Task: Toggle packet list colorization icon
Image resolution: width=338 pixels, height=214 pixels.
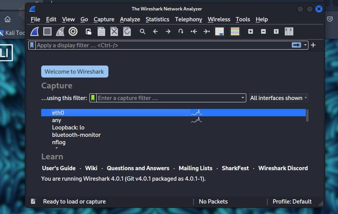Action: pos(235,32)
